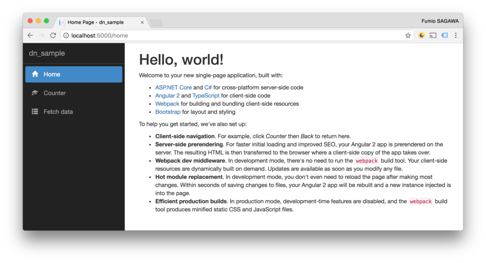
Task: Reload the page with the refresh icon
Action: 53,35
